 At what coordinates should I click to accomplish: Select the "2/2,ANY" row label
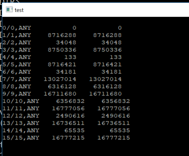pos(17,42)
